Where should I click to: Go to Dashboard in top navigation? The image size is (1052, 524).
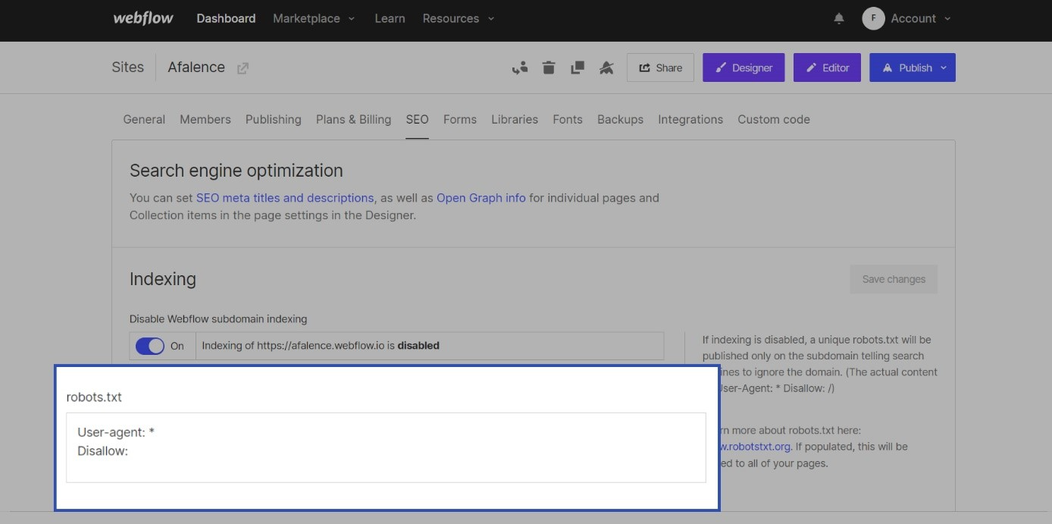tap(226, 18)
